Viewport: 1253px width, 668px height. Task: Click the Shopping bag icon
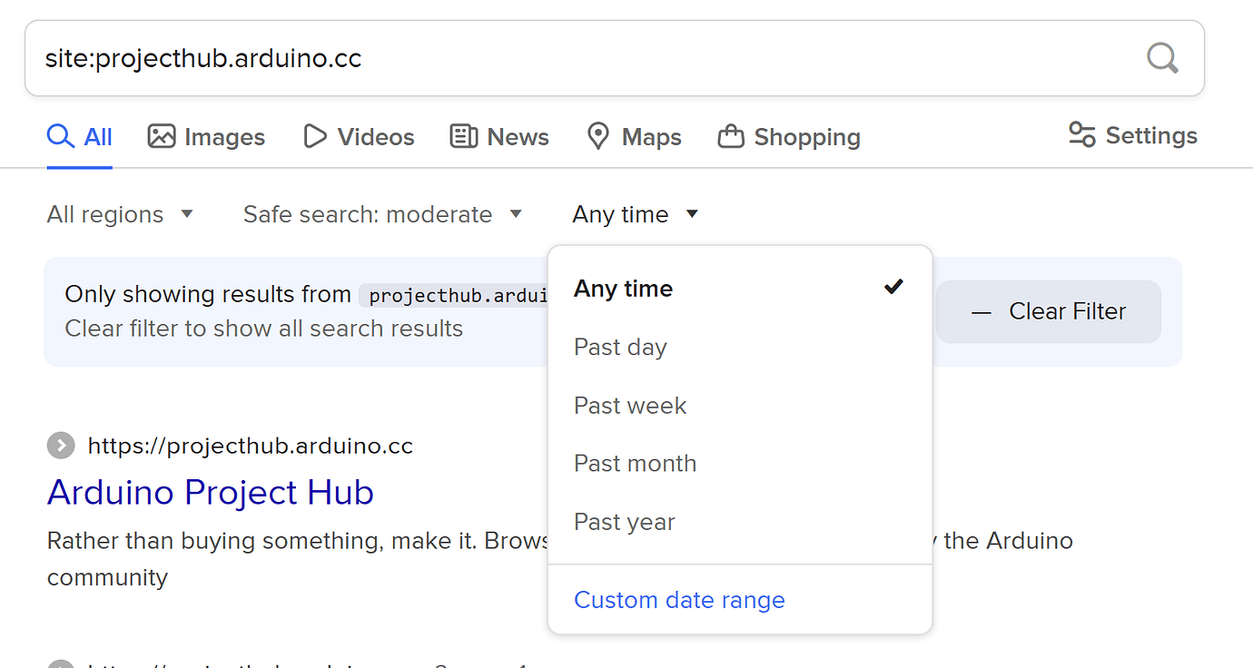click(731, 136)
